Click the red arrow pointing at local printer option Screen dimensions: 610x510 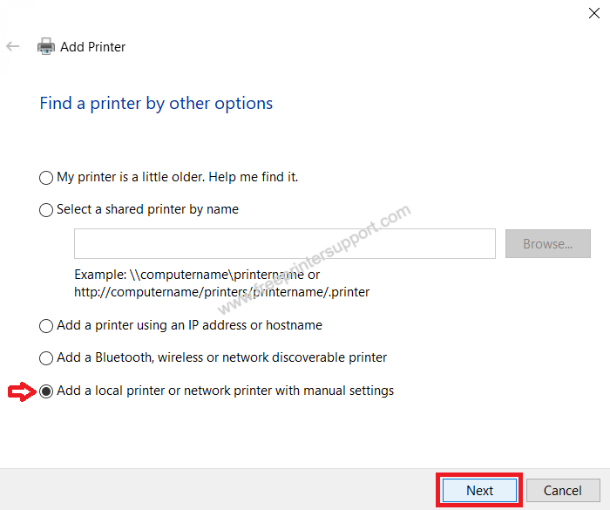click(20, 391)
